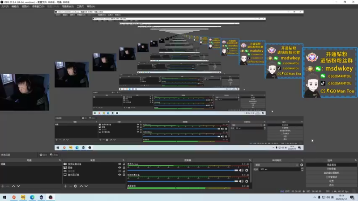Toggle lock on display capture source
The image size is (358, 201).
124,175
